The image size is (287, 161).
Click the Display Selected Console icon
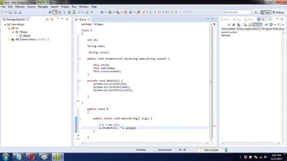pyautogui.click(x=271, y=25)
